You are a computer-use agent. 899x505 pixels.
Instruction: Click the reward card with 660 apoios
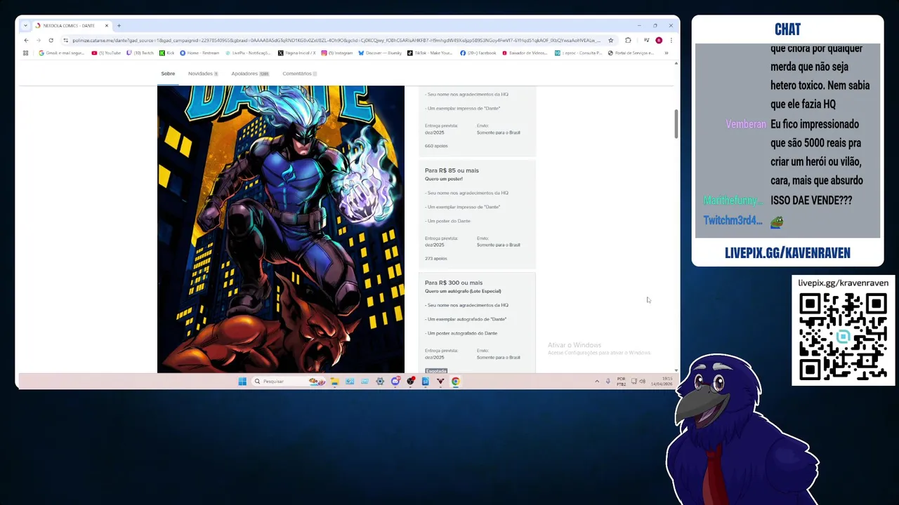pyautogui.click(x=478, y=121)
